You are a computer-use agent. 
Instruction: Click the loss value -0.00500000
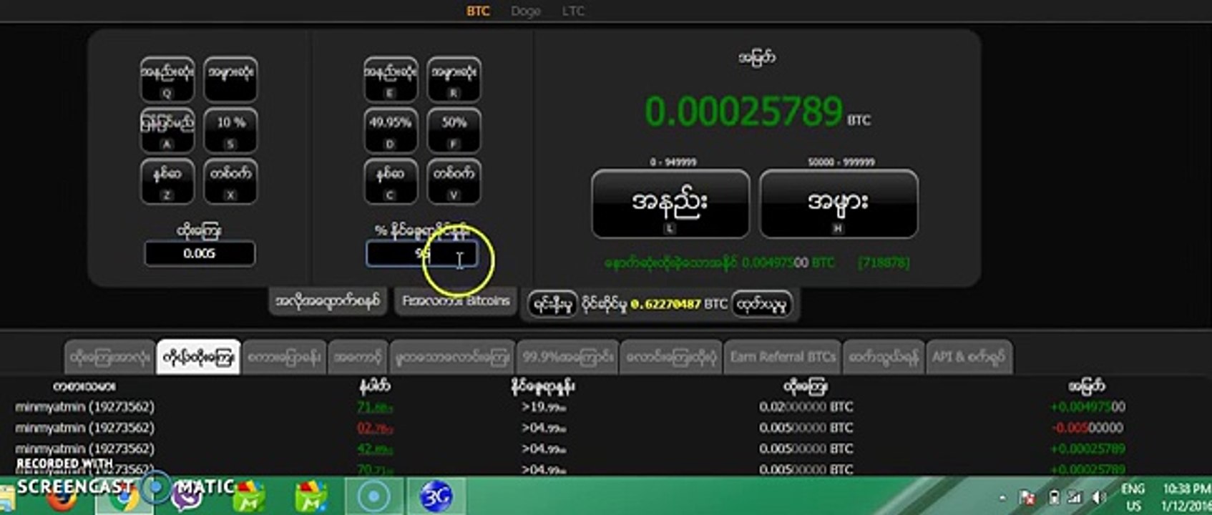(x=1087, y=428)
